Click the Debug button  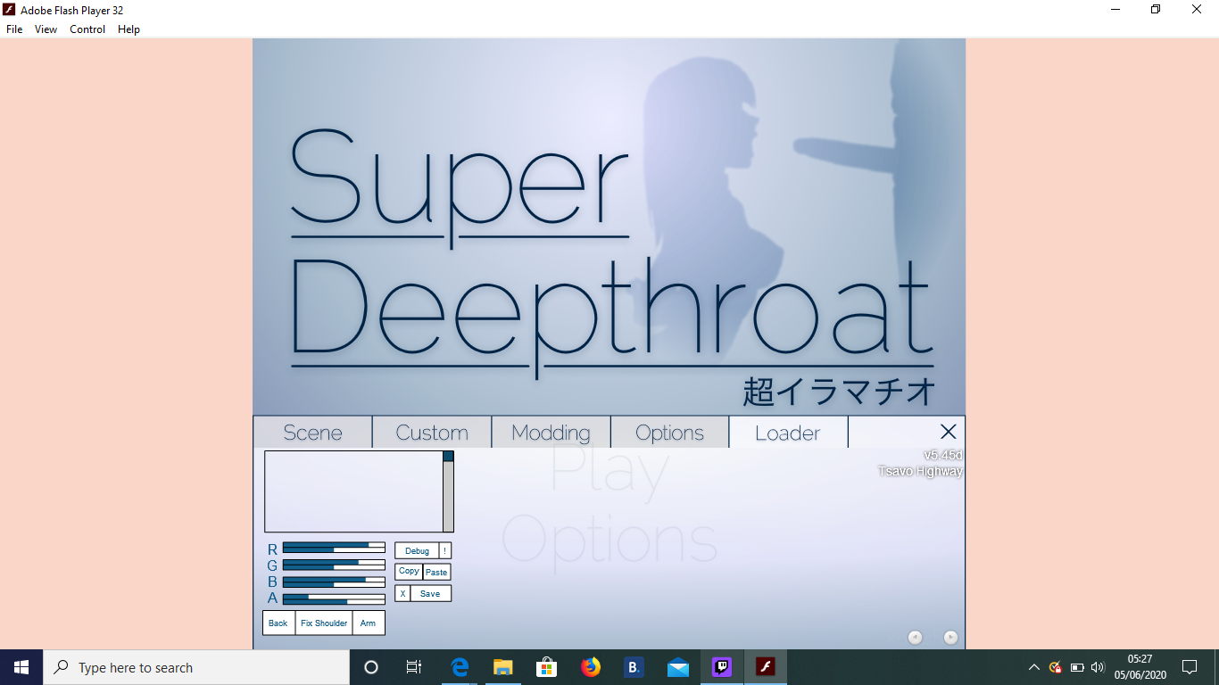click(417, 551)
